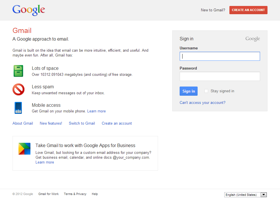Click the blue mobile phone icon
Image resolution: width=280 pixels, height=199 pixels.
[x=18, y=108]
